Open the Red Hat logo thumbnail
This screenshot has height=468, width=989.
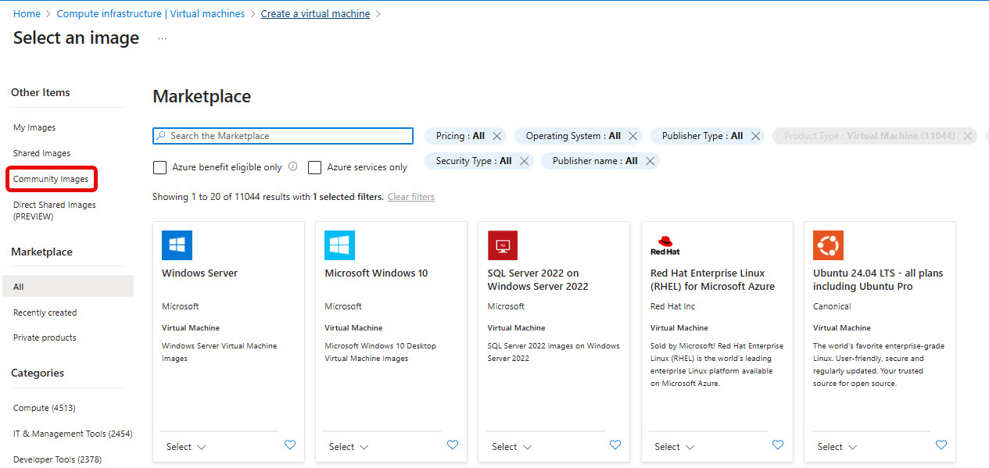coord(665,245)
